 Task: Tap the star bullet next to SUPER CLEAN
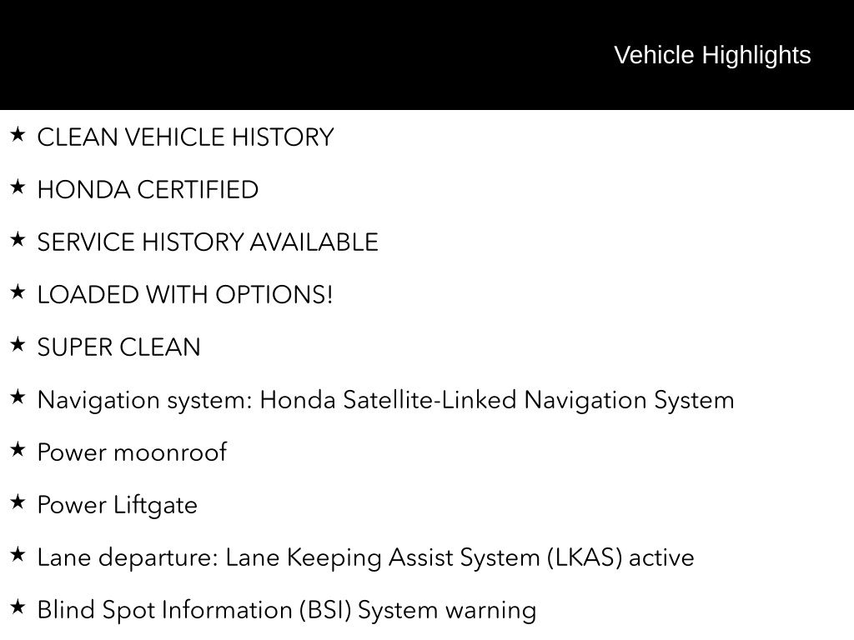coord(18,345)
